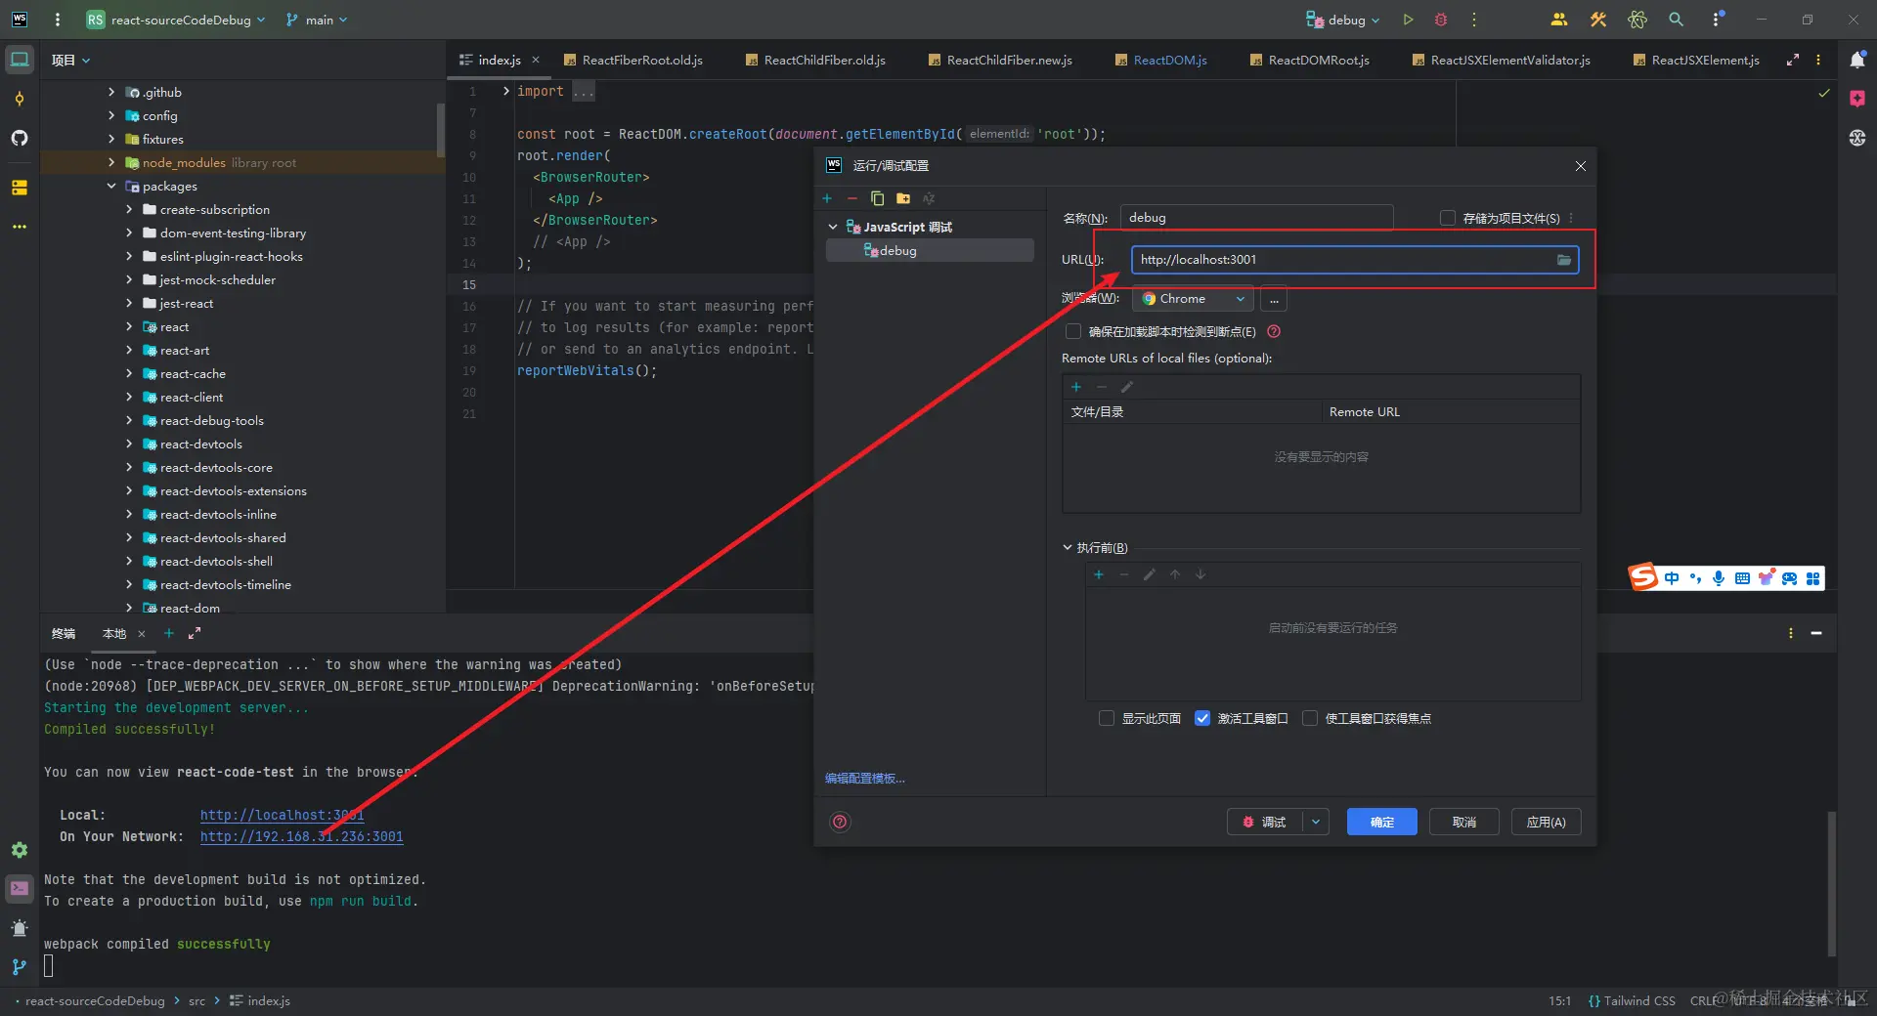Remove the selected configuration with the minus icon
The height and width of the screenshot is (1016, 1877).
(x=851, y=198)
